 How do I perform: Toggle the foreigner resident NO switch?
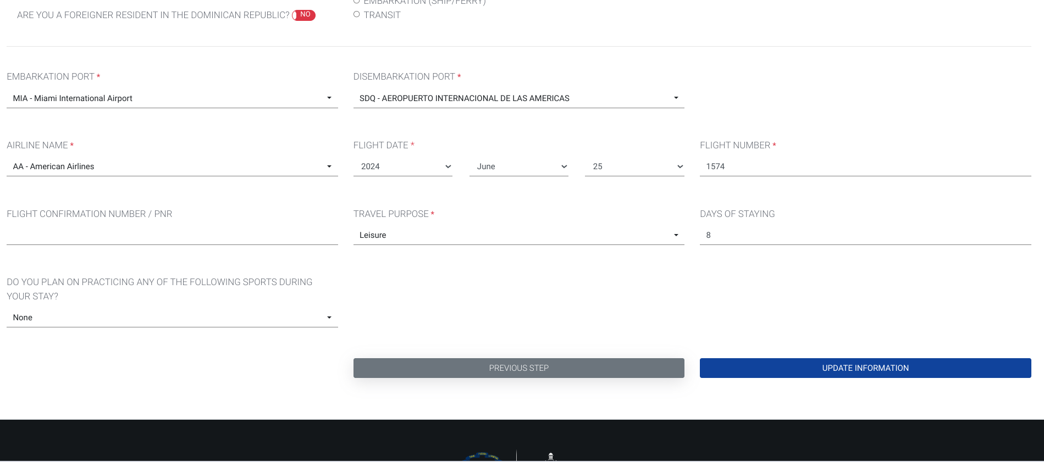304,15
